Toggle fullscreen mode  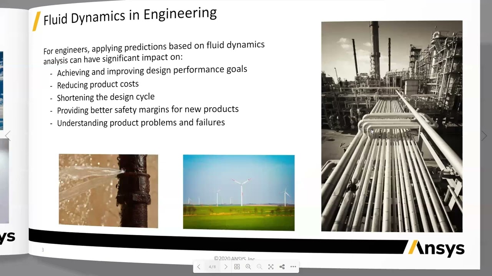pyautogui.click(x=271, y=267)
